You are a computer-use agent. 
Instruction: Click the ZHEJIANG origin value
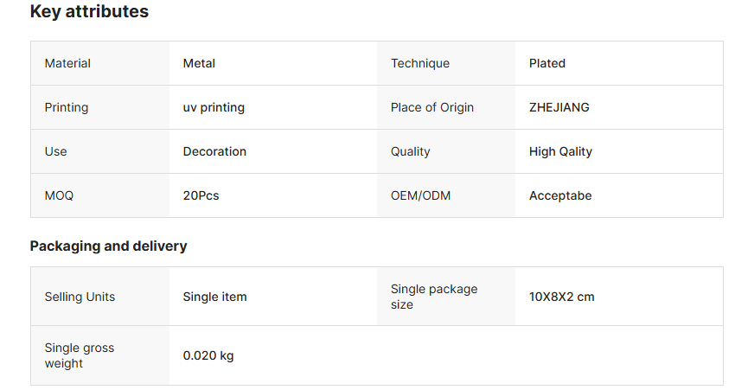coord(559,107)
